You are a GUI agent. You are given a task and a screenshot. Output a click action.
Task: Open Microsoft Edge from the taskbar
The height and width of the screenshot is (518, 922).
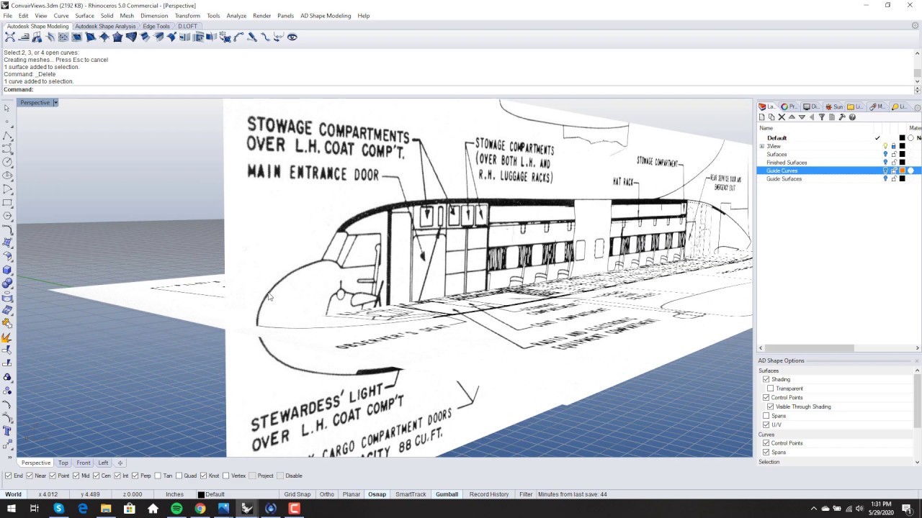pos(82,509)
